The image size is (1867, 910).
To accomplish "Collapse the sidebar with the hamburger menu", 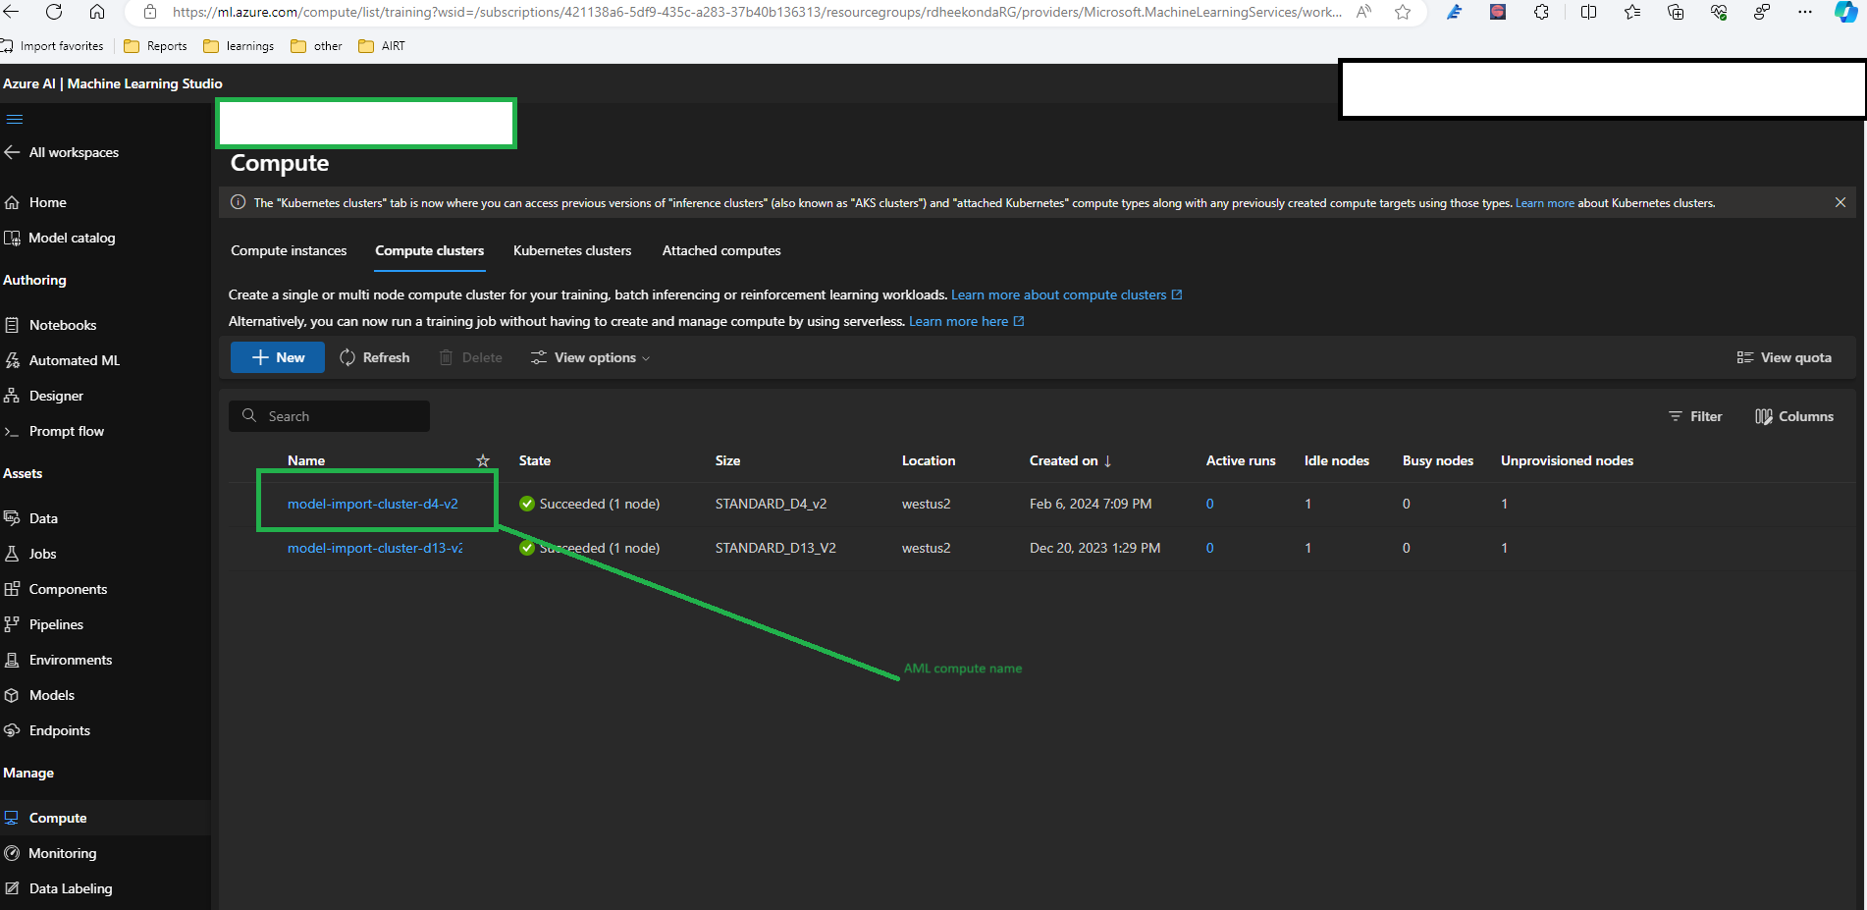I will [14, 118].
